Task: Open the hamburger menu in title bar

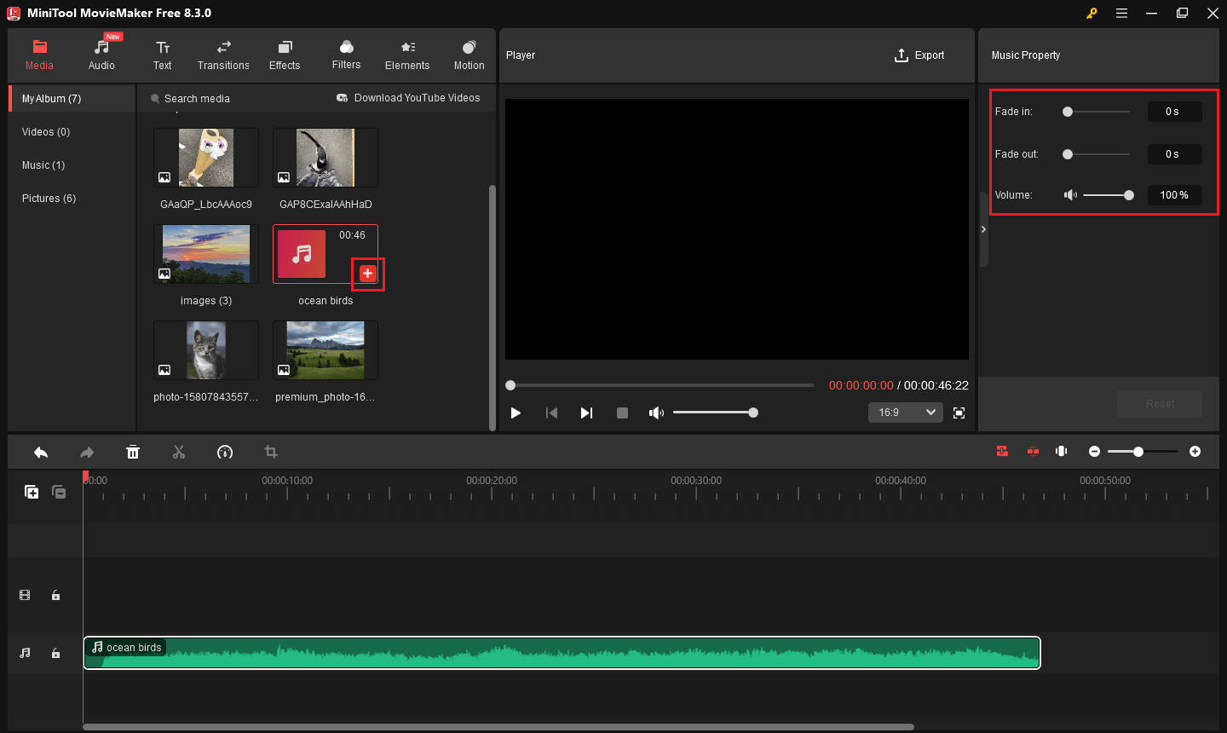Action: pos(1121,13)
